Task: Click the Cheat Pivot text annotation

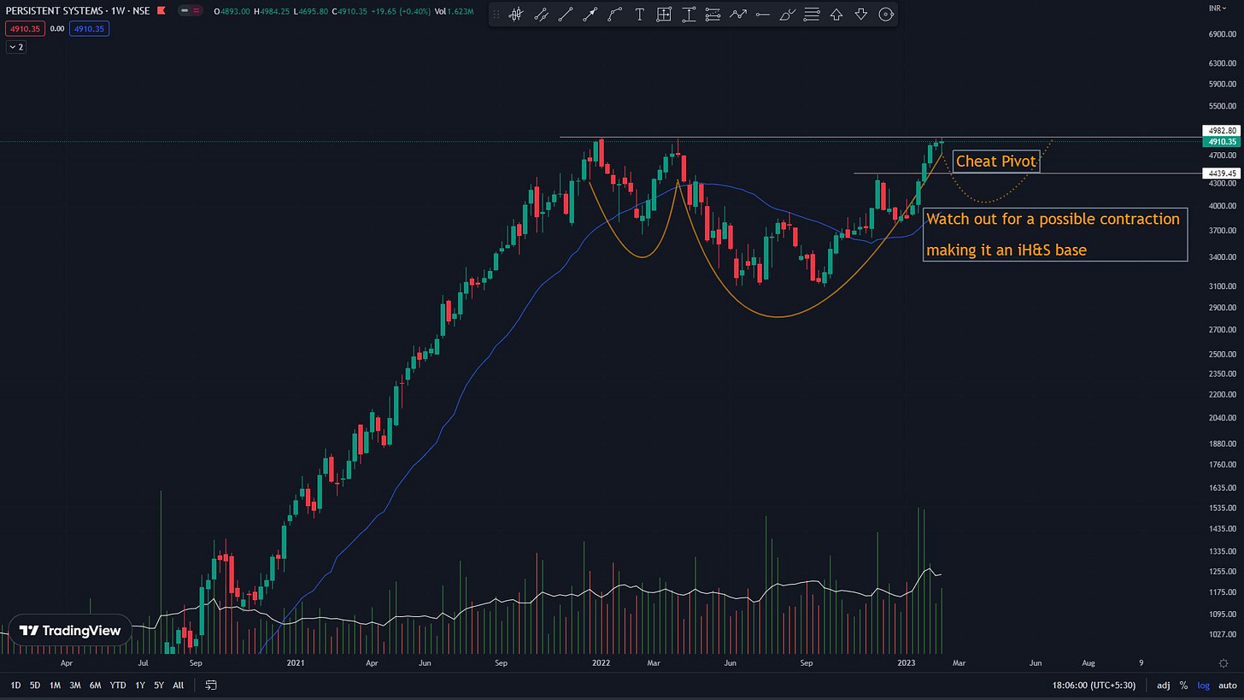Action: tap(996, 161)
